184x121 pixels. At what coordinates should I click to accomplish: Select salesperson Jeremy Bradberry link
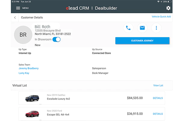coord(29,68)
